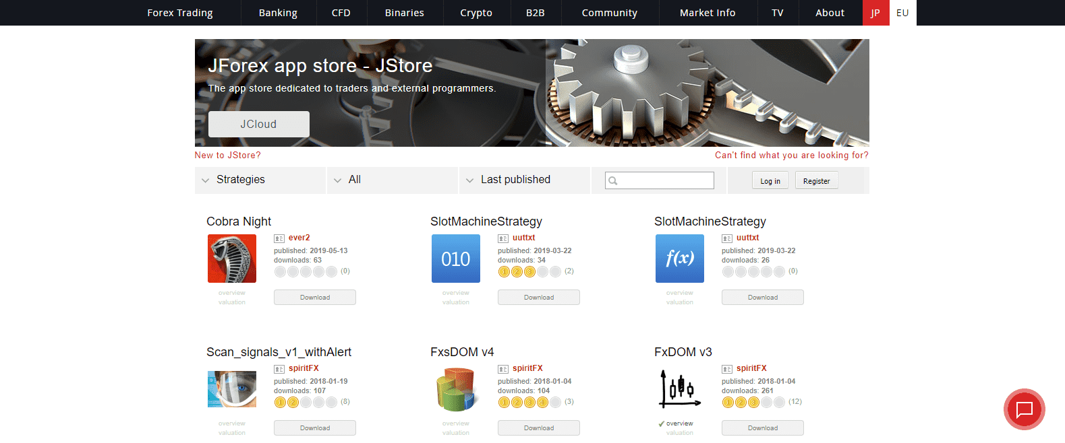
Task: Click third gold rating coin on FxDOM v3
Action: click(x=753, y=402)
